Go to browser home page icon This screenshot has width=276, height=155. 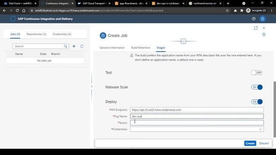(24, 10)
